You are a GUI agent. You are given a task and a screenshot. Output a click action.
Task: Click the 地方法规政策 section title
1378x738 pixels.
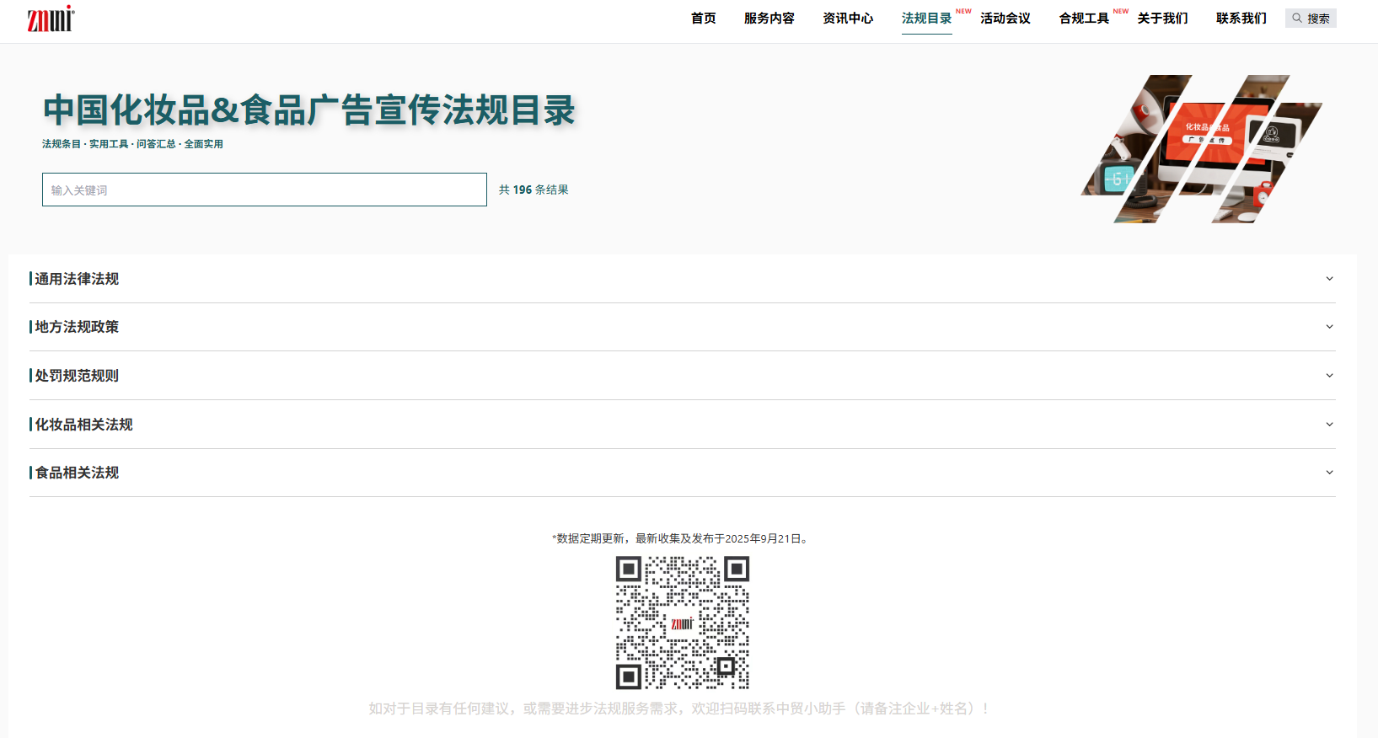pyautogui.click(x=77, y=327)
